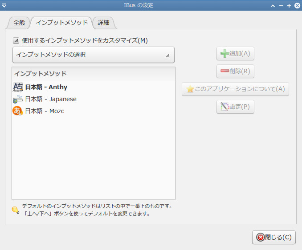Image resolution: width=302 pixels, height=250 pixels.
Task: Maximize the IBus の設定 window
Action: [x=289, y=6]
